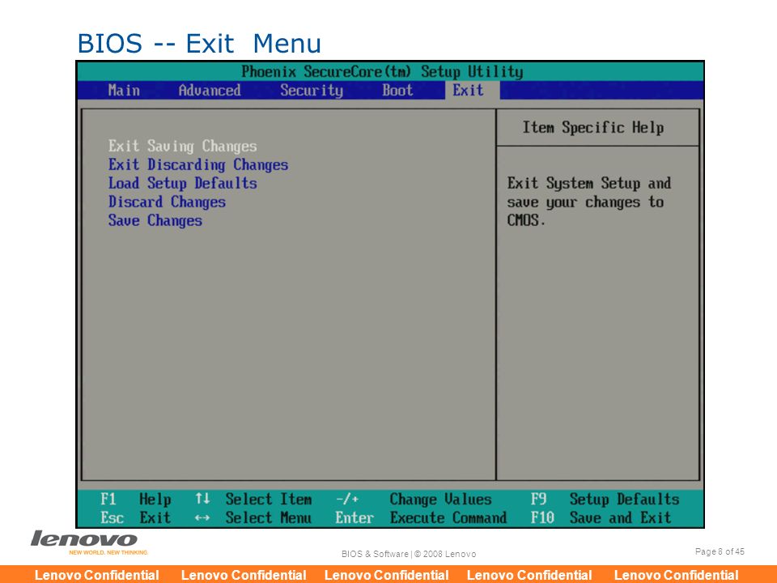Click the 'Exit System Setup' help text

(588, 202)
